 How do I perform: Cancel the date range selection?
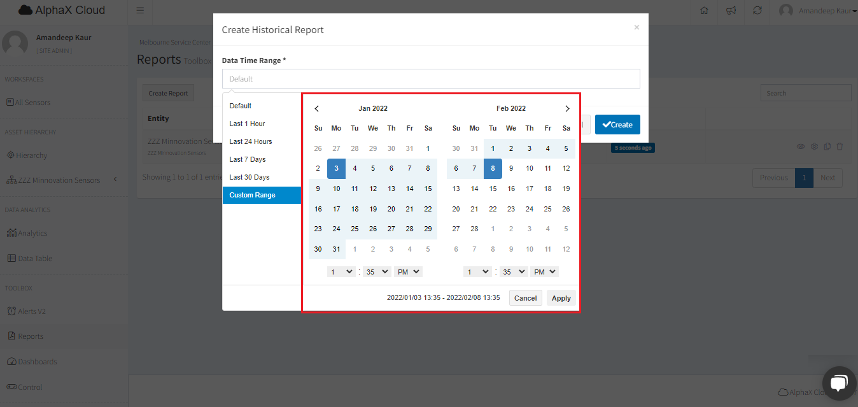[525, 298]
